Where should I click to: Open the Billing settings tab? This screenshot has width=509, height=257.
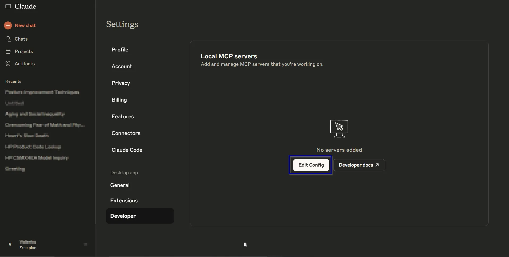coord(119,100)
